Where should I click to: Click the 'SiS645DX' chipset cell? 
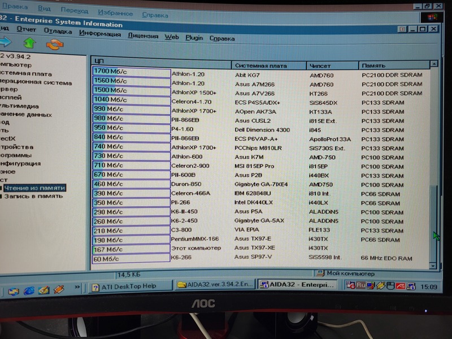pyautogui.click(x=323, y=103)
